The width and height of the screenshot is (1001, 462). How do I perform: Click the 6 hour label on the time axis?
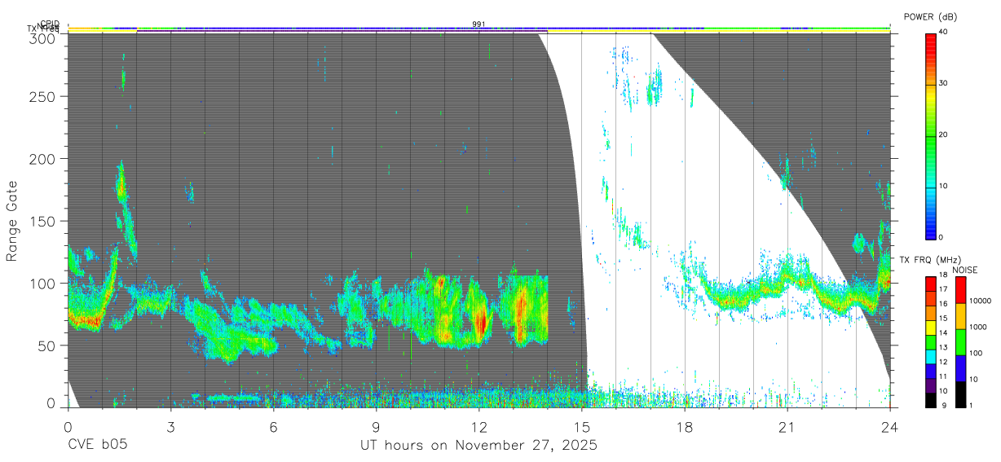coord(273,427)
